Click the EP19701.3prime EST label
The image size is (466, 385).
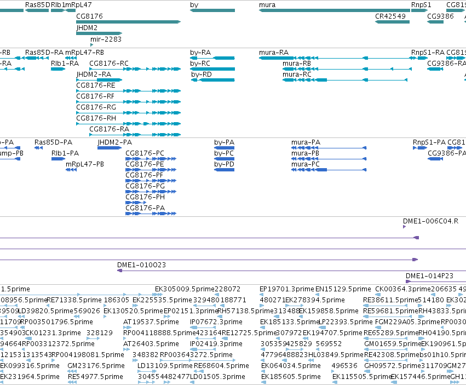(x=287, y=289)
